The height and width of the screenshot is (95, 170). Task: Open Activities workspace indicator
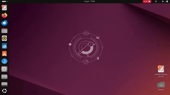click(5, 1)
